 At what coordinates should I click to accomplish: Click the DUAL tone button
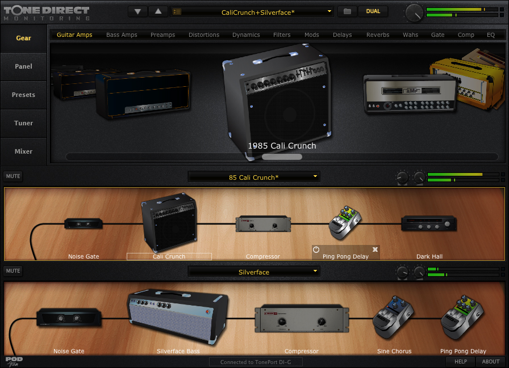[373, 11]
